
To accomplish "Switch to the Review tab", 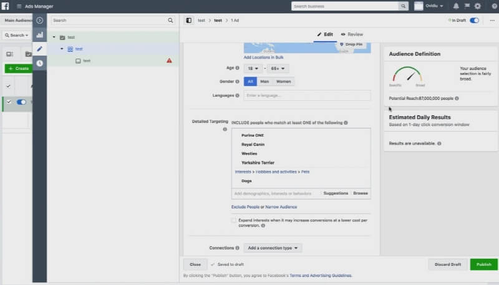I will 352,34.
